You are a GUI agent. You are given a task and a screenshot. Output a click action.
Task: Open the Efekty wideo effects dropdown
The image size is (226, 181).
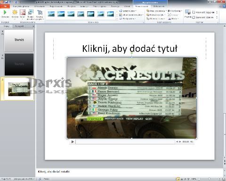127,19
